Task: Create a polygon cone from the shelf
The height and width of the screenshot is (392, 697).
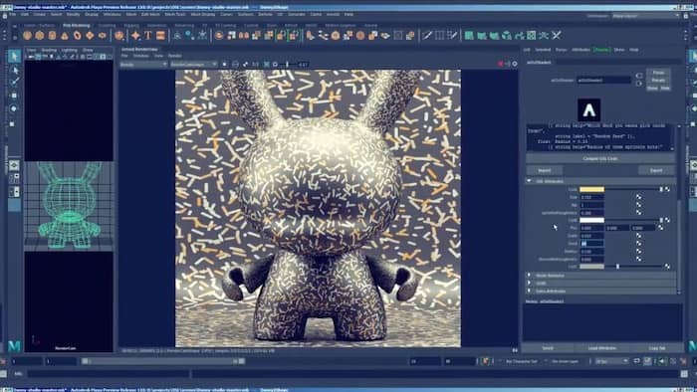Action: point(65,36)
